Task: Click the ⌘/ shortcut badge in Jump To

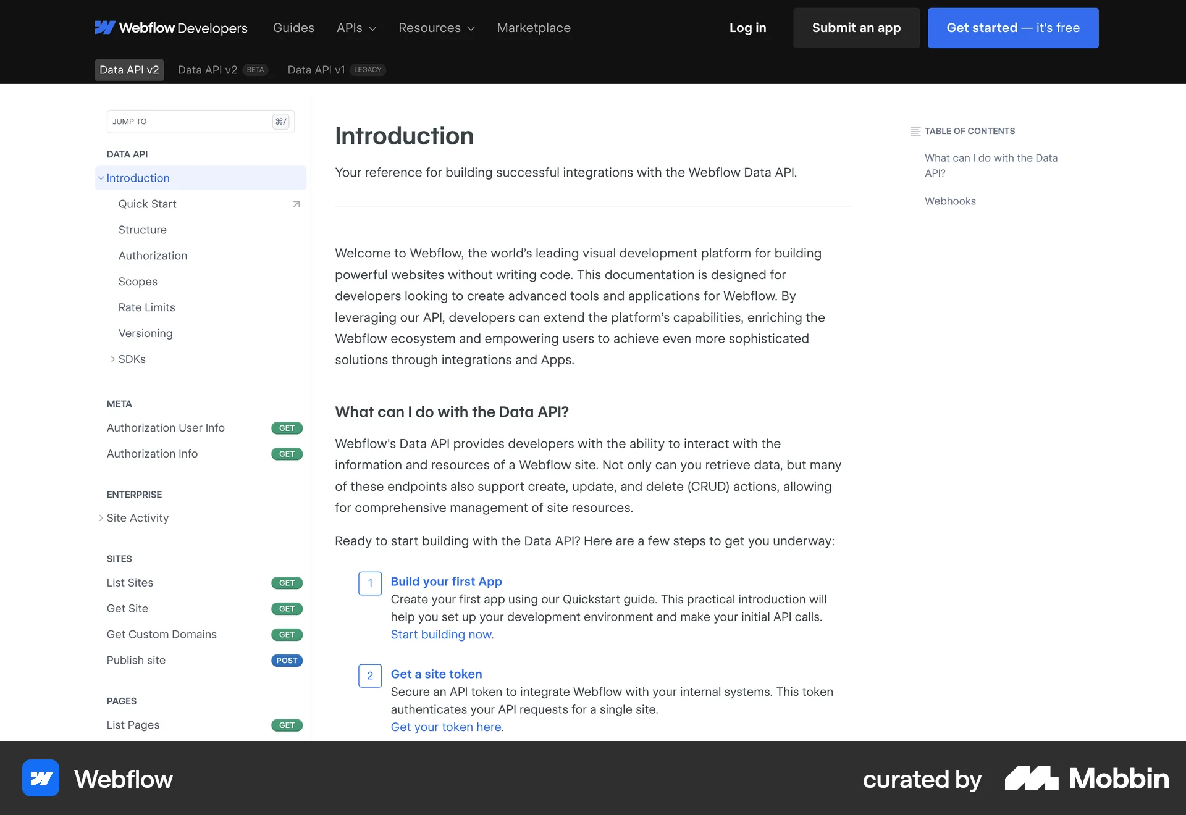Action: click(x=281, y=121)
